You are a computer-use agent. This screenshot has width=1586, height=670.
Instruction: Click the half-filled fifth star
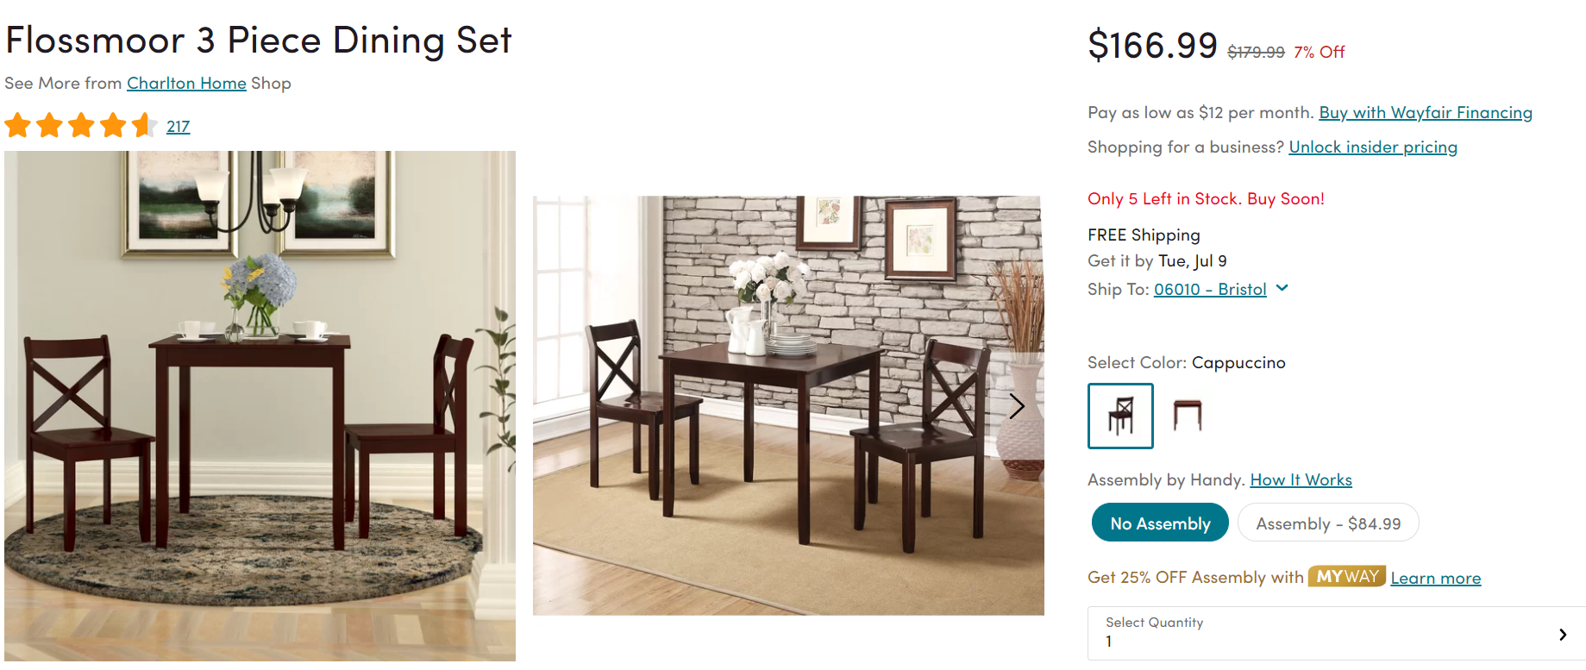(x=144, y=126)
